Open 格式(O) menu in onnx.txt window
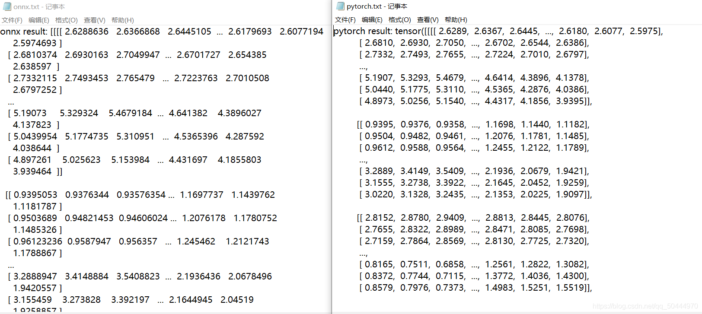Screen dimensions: 702x314 coord(67,20)
